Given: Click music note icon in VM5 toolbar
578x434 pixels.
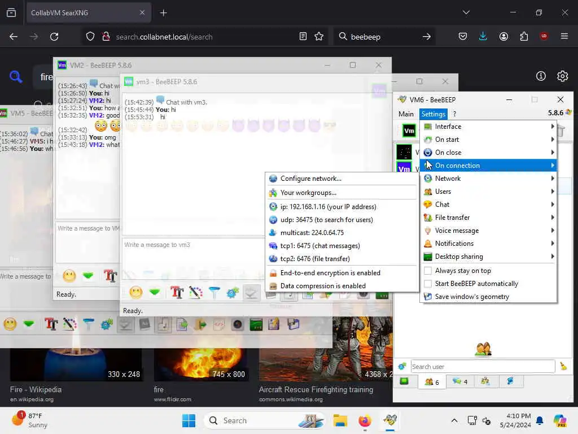Looking at the screenshot, I should click(x=163, y=324).
